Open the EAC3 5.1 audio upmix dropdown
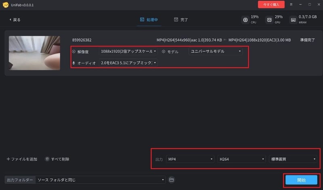Screen dimensions: 323x190 click(x=128, y=63)
